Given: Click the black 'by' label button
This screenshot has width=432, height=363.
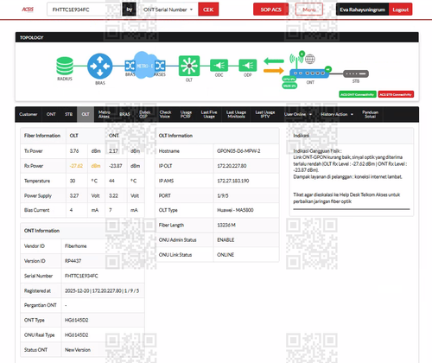Looking at the screenshot, I should pyautogui.click(x=130, y=10).
